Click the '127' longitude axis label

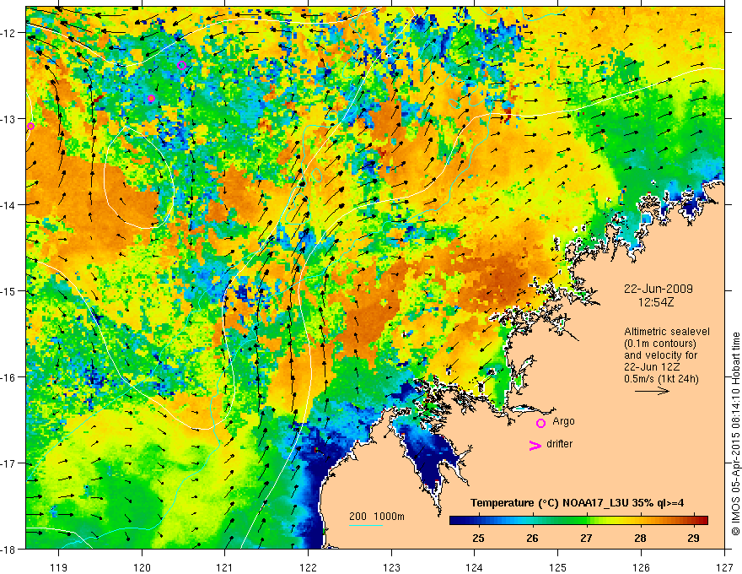pos(724,567)
